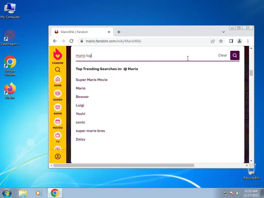Open Windows Media Player taskbar icon

coord(39,193)
